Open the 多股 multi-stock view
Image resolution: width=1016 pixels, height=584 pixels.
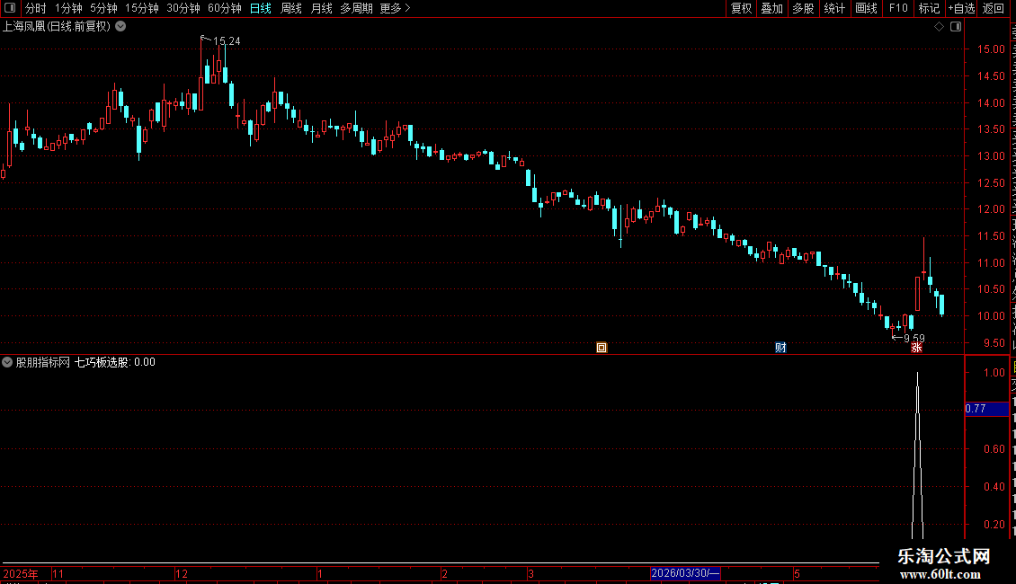click(803, 8)
